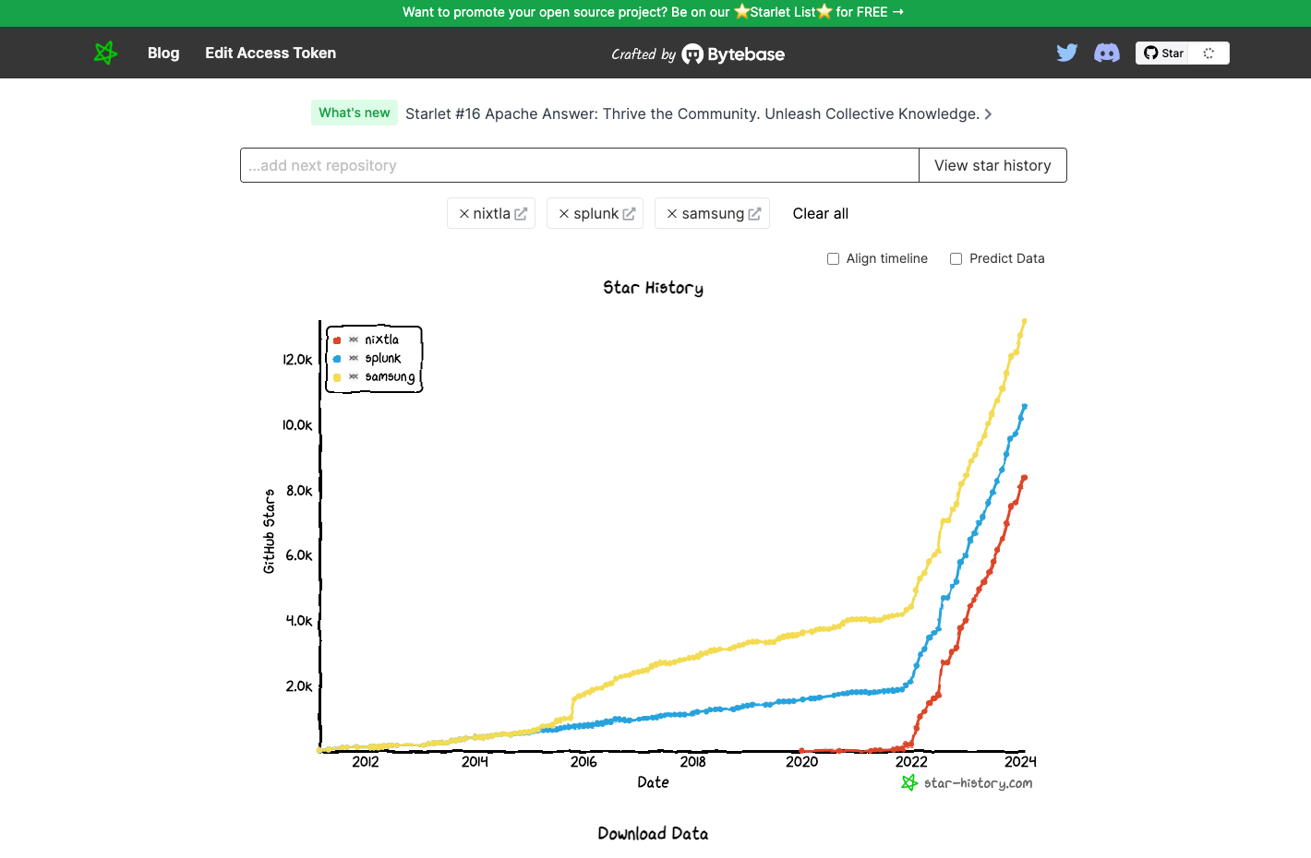Click the samsung chip label text
Image resolution: width=1311 pixels, height=858 pixels.
click(713, 213)
